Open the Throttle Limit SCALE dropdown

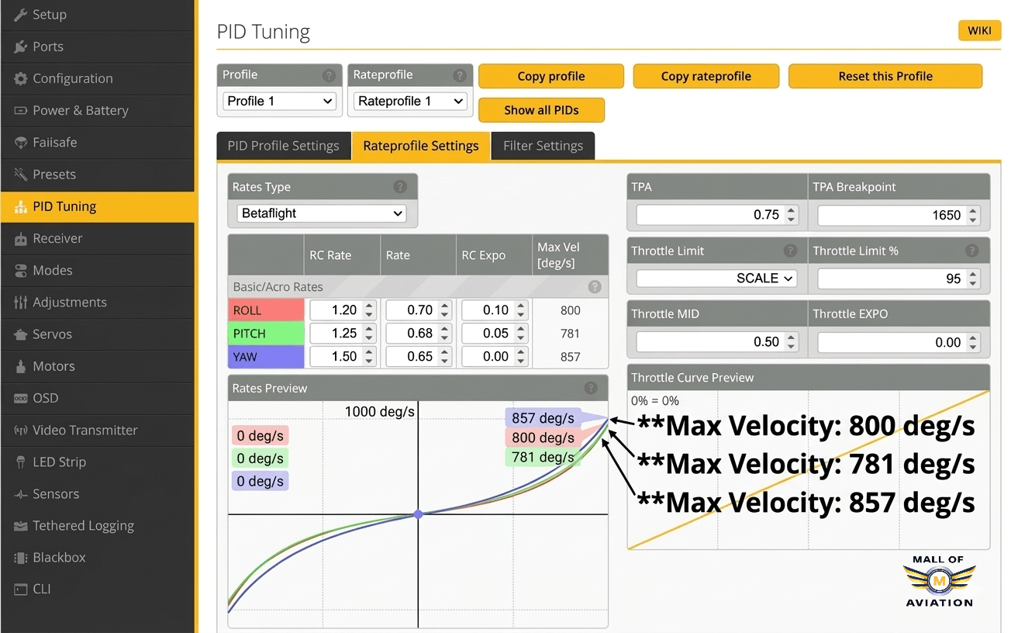(x=716, y=278)
